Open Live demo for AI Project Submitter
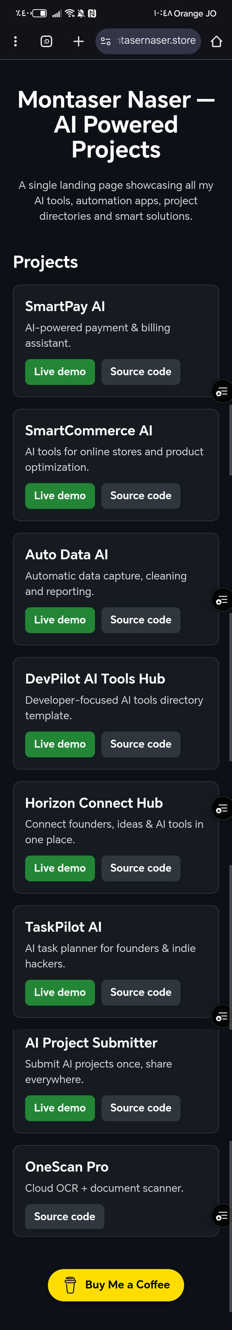The width and height of the screenshot is (232, 1330). tap(60, 1108)
